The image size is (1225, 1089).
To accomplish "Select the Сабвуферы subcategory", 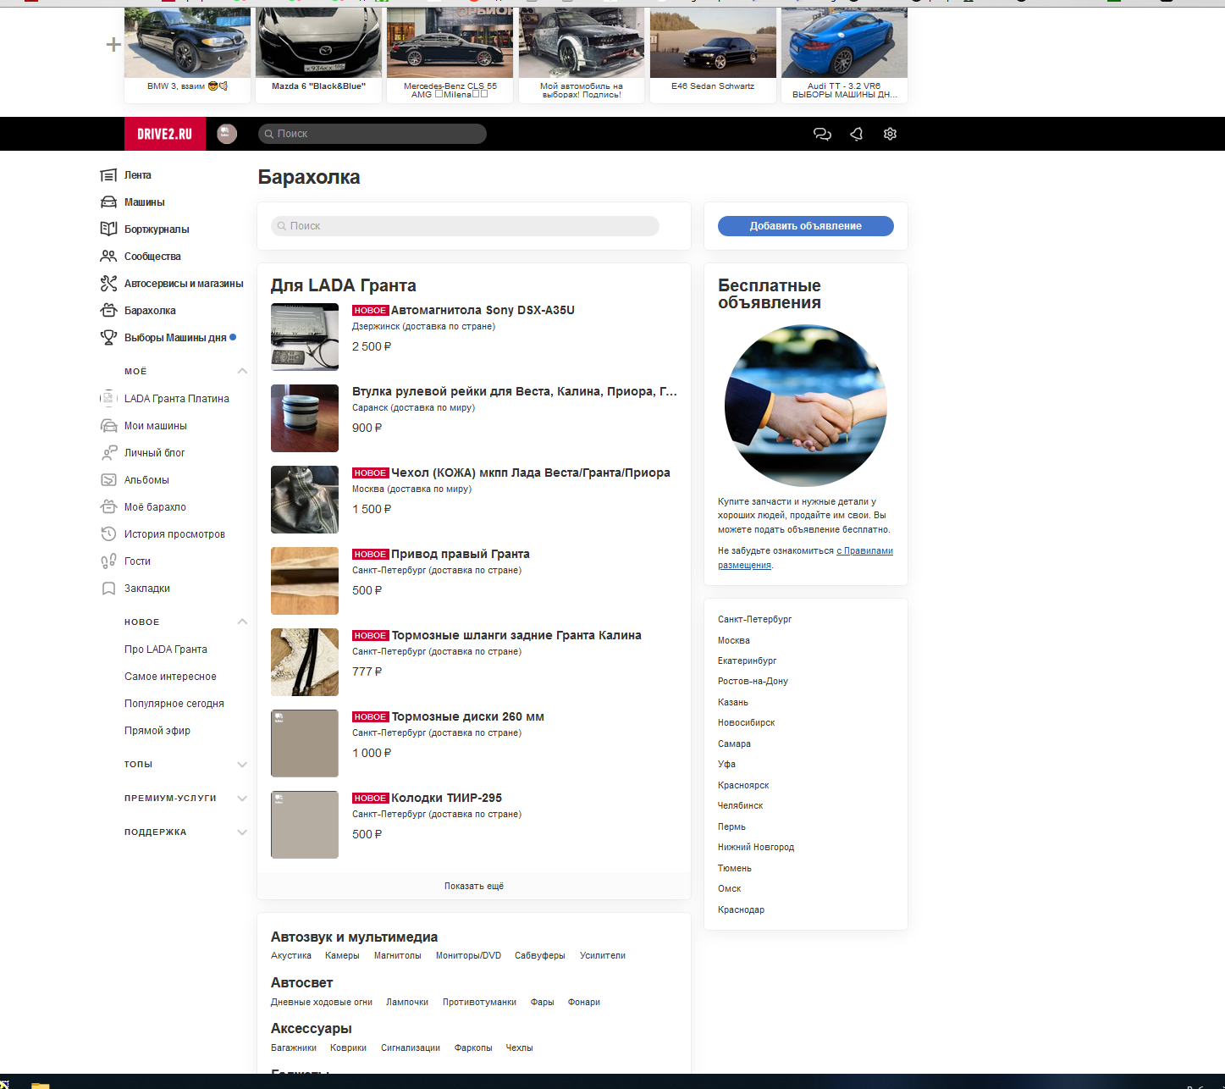I will (x=540, y=955).
